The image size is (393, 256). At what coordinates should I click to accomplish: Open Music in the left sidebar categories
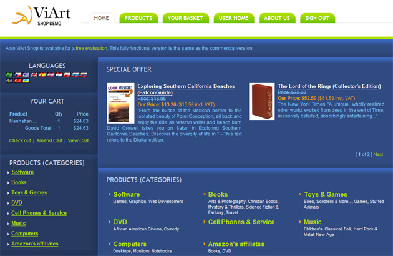(x=19, y=223)
